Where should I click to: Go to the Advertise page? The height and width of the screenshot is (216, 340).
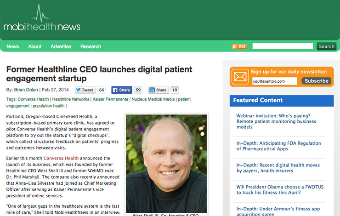click(x=61, y=46)
